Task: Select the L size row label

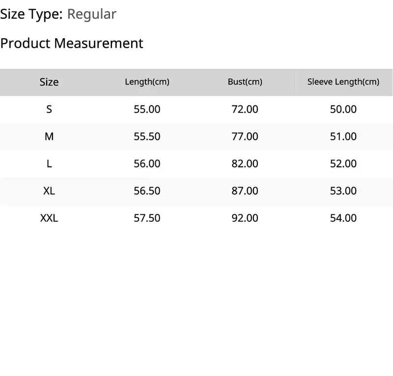Action: [49, 164]
